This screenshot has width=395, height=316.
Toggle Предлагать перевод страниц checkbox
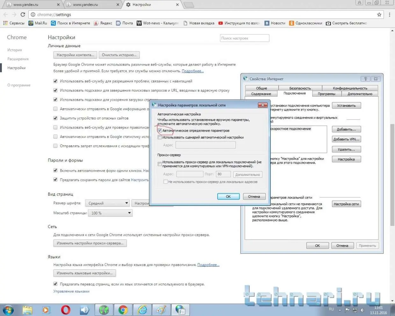pyautogui.click(x=55, y=284)
